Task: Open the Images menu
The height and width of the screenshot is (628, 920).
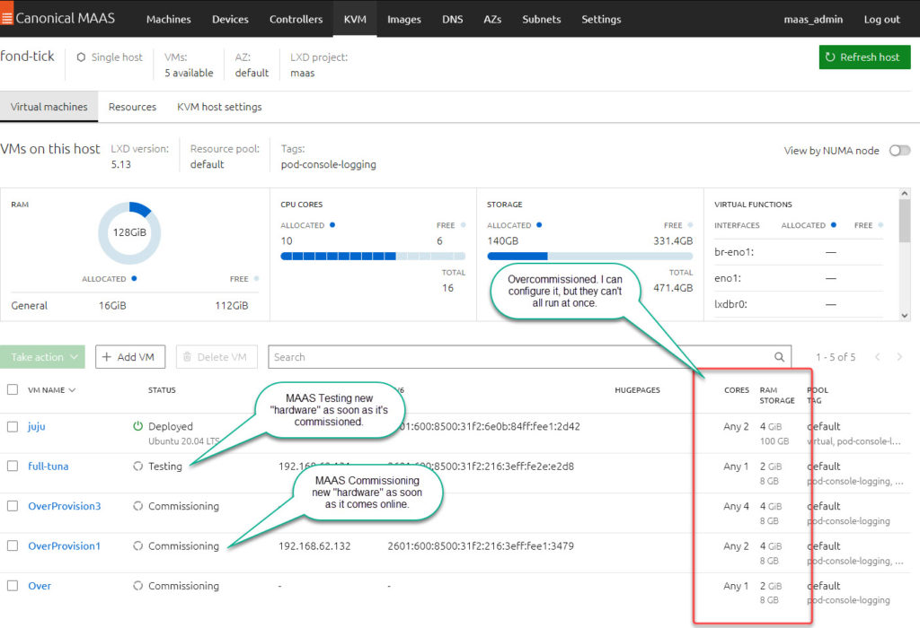Action: click(x=404, y=19)
